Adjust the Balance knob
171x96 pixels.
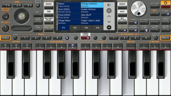pyautogui.click(x=5, y=28)
